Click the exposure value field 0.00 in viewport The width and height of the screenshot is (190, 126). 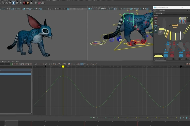[58, 9]
